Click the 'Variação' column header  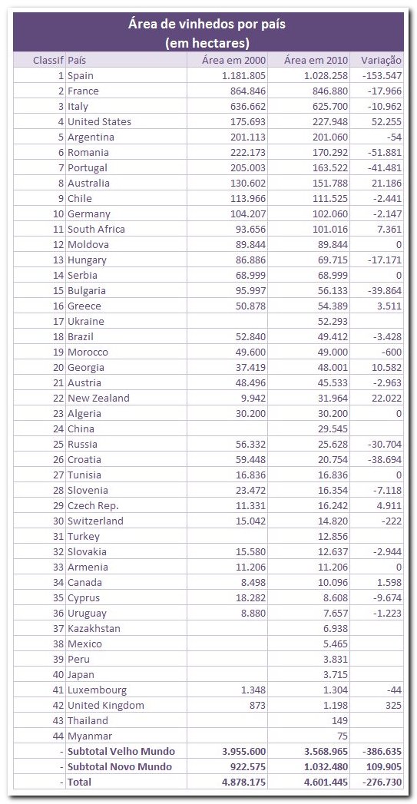[381, 60]
